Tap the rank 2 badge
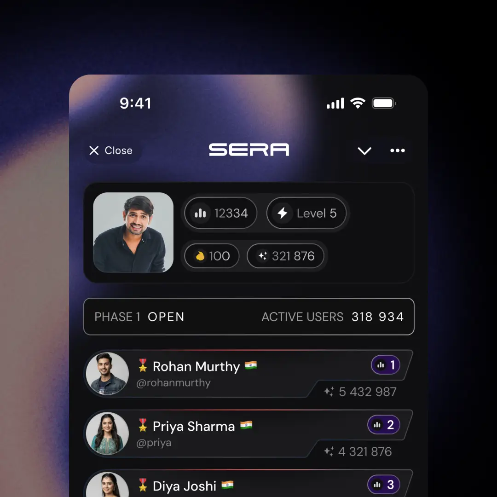This screenshot has height=497, width=497. [384, 425]
